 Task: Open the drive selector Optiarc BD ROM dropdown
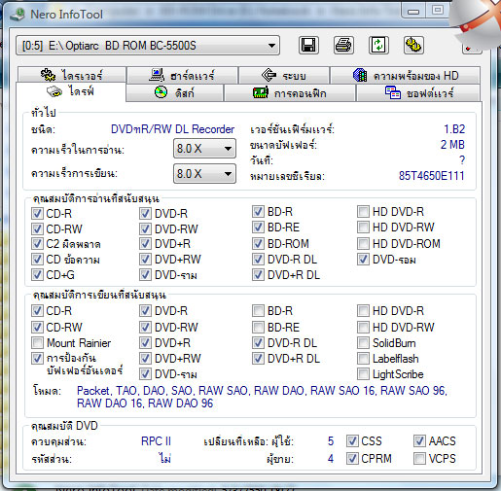tap(148, 46)
